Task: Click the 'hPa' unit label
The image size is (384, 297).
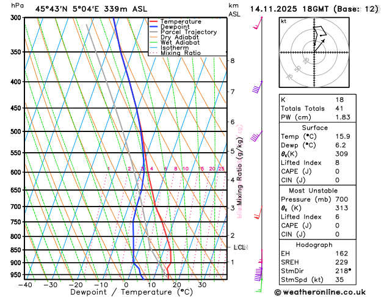Action: pos(17,5)
